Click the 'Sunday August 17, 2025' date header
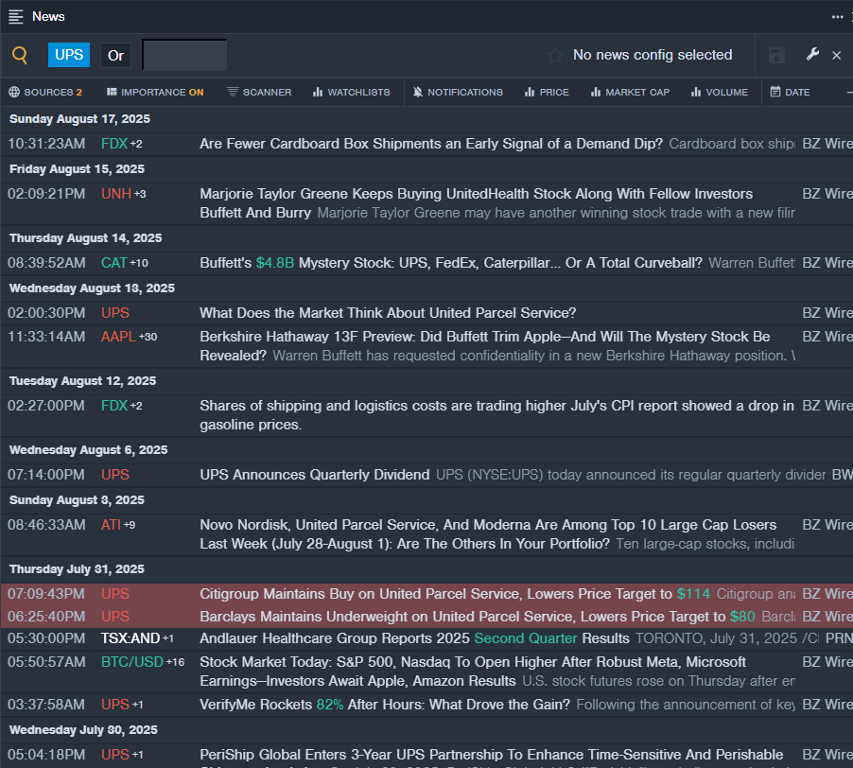The width and height of the screenshot is (853, 768). 79,119
